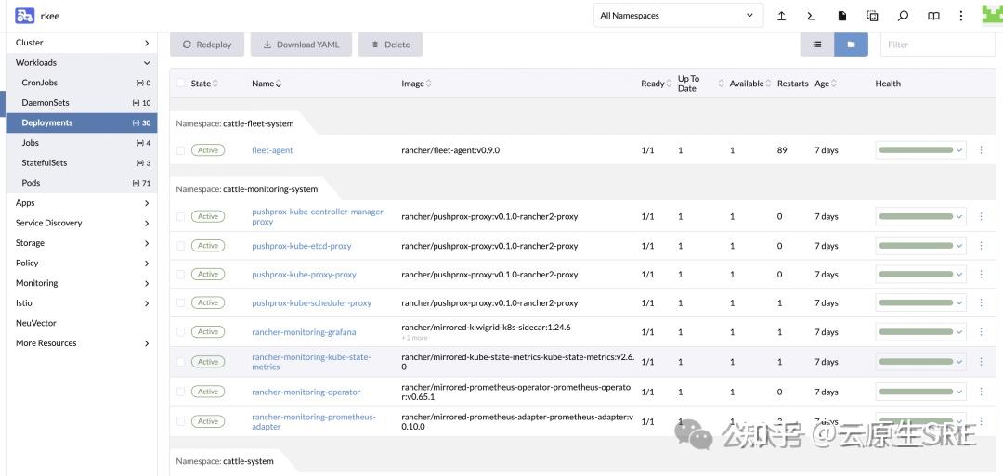This screenshot has width=1003, height=476.
Task: Select checkbox for pushprox-kube-scheduler-proxy row
Action: [180, 302]
